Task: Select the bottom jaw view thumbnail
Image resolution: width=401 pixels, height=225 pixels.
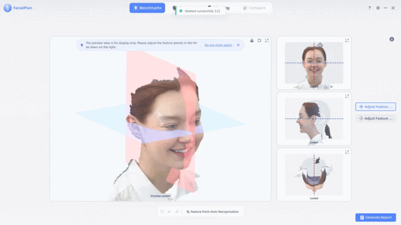Action: pos(314,174)
